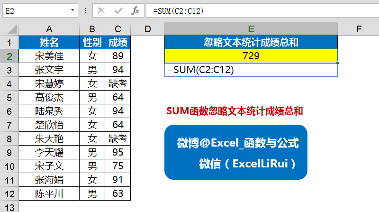The height and width of the screenshot is (212, 379).
Task: Open the Insert Function fx dialog
Action: coord(135,10)
